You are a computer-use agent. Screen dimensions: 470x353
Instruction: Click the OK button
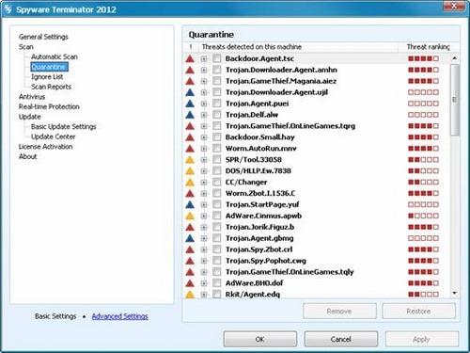[260, 339]
